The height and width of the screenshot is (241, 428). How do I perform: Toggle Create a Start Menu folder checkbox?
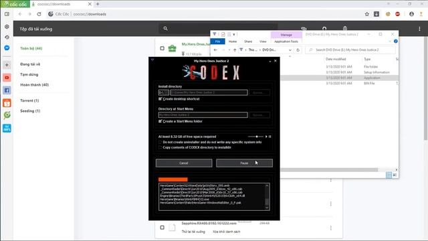tap(160, 121)
